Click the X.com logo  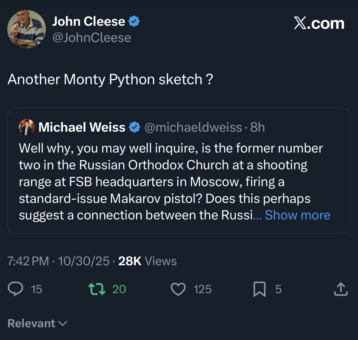(319, 24)
